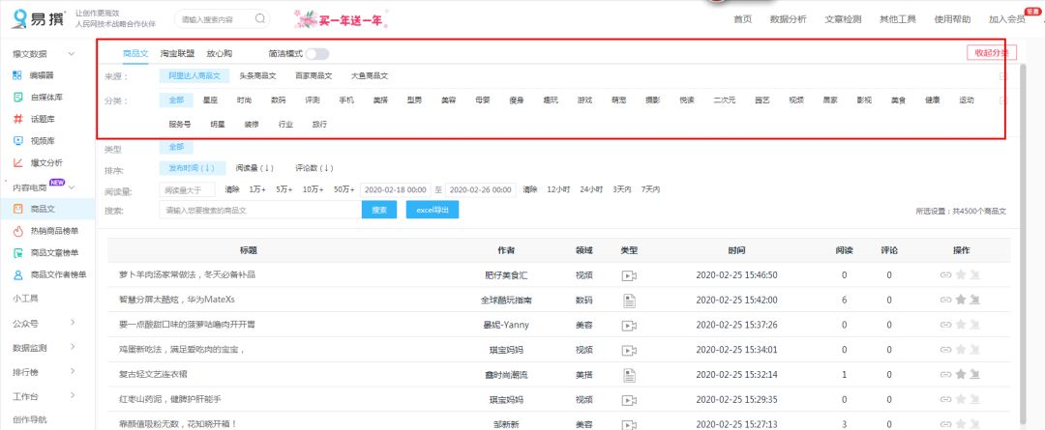This screenshot has width=1045, height=430.
Task: Click export icon in the 15:46:50 row
Action: point(975,274)
